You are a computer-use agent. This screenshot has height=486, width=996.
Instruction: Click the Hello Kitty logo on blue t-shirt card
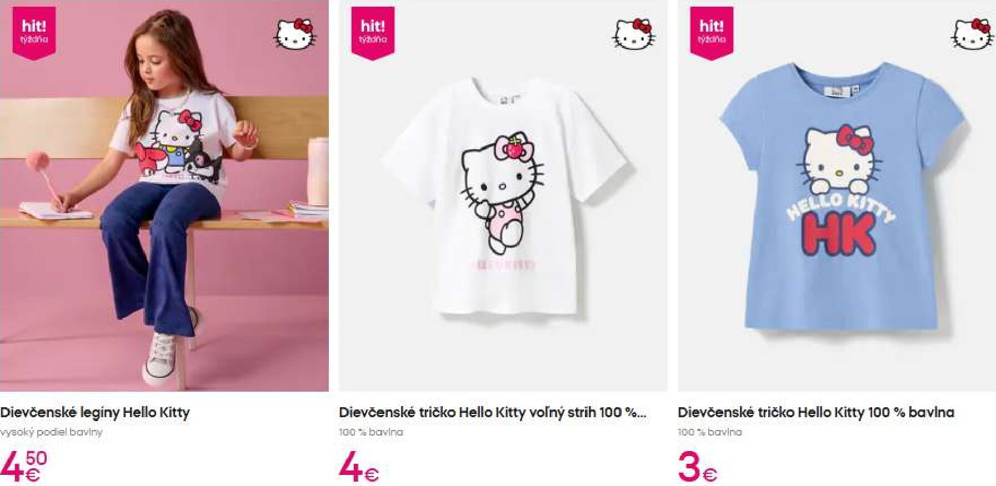coord(972,33)
